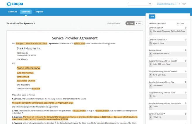Image resolution: width=192 pixels, height=124 pixels.
Task: Switch to View mode
Action: pyautogui.click(x=130, y=23)
